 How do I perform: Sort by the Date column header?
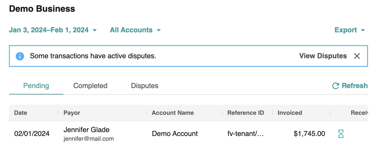point(21,113)
